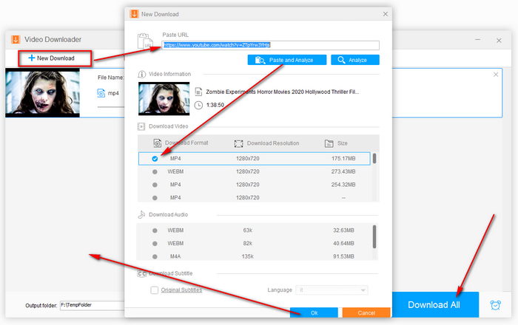Select MP4 1280x720 254.32MB radio option
The image size is (518, 325).
[155, 185]
